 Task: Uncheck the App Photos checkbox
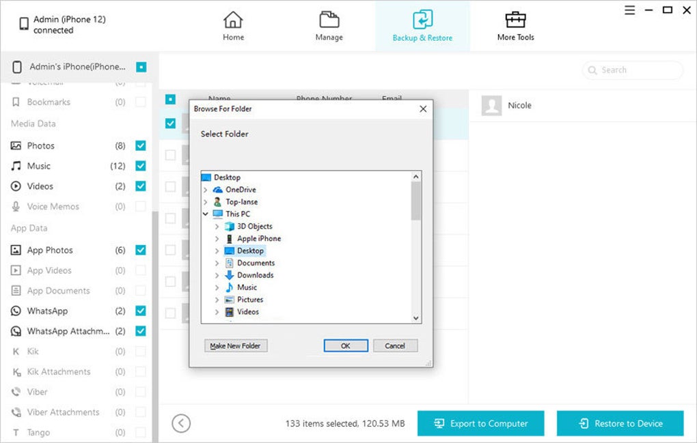click(x=141, y=250)
